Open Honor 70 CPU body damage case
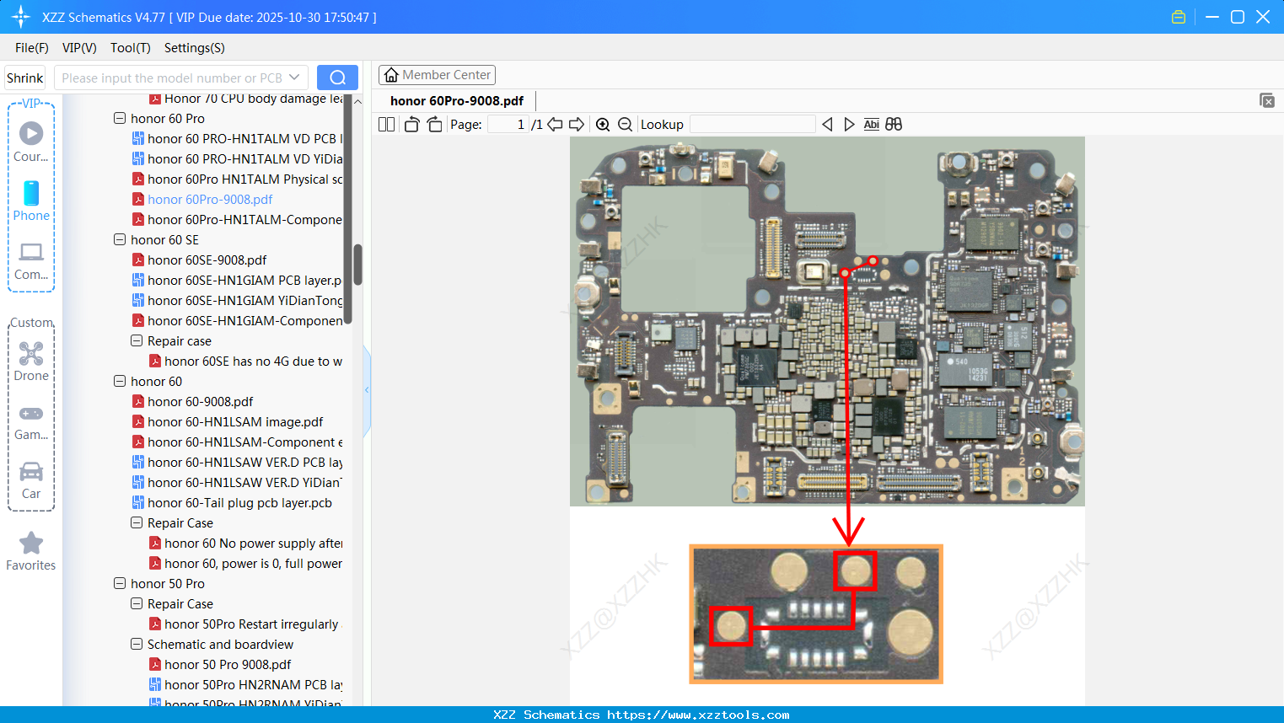The image size is (1284, 723). coord(245,99)
